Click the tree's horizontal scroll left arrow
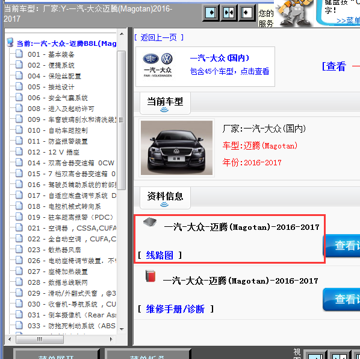 (x=10, y=339)
